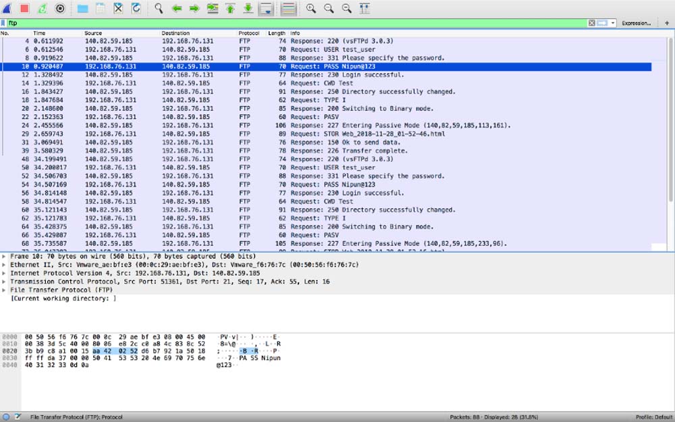
Task: Sort packet list by Source column
Action: pyautogui.click(x=93, y=33)
